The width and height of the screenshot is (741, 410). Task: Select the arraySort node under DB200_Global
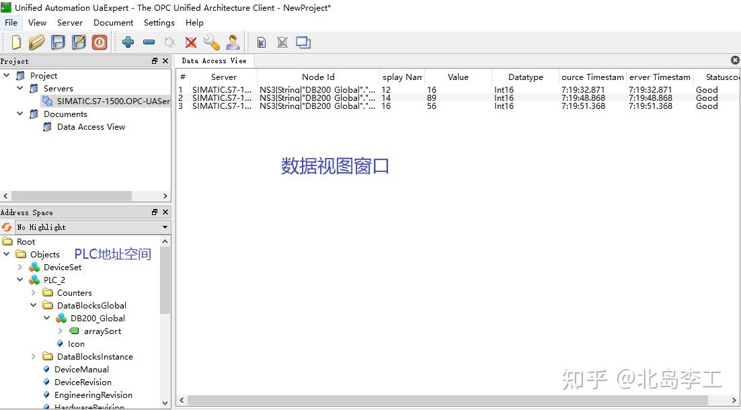[x=101, y=331]
